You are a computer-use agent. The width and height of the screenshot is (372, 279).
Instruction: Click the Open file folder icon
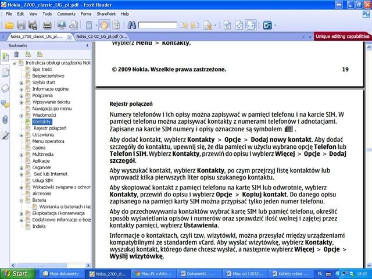9,25
